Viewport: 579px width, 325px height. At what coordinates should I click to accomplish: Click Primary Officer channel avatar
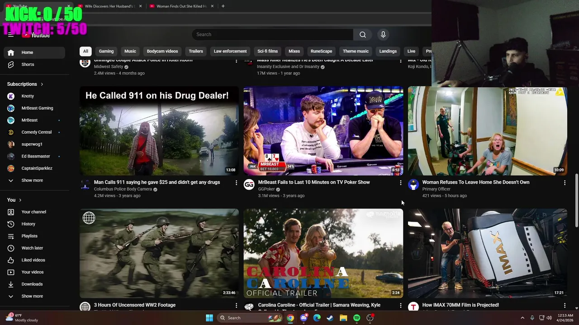pos(413,185)
